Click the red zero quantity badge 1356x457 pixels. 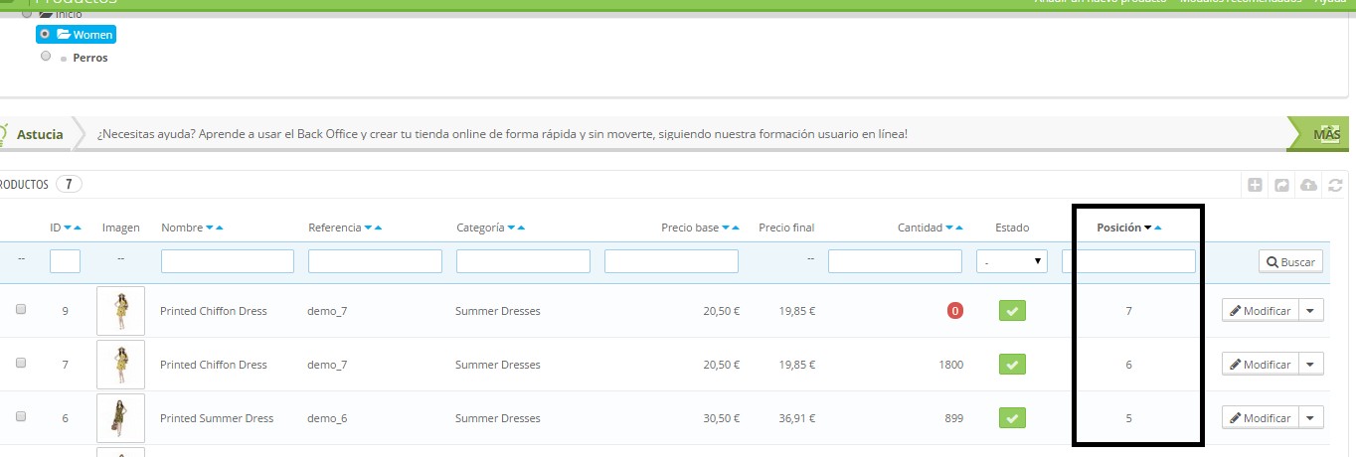click(x=954, y=311)
